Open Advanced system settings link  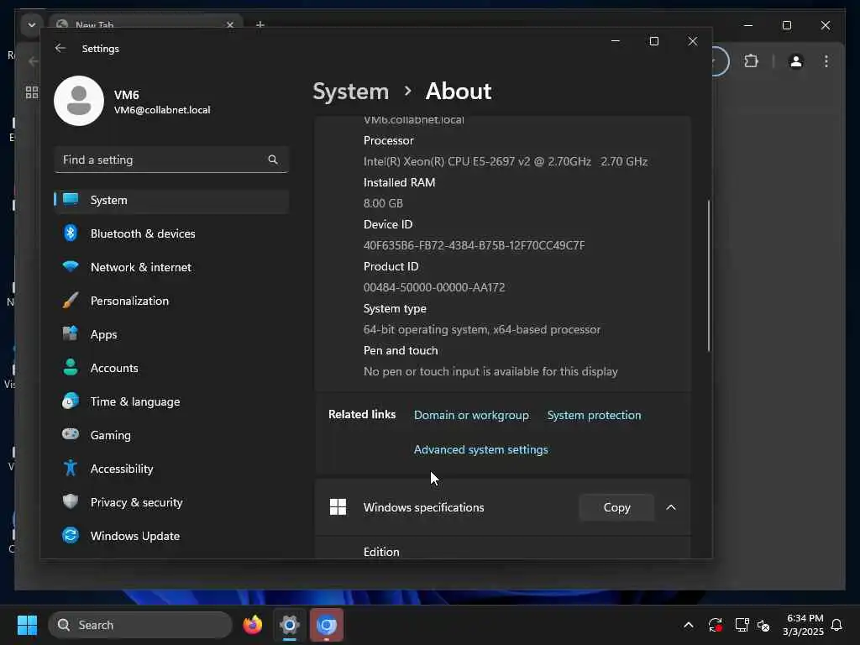[x=480, y=450]
